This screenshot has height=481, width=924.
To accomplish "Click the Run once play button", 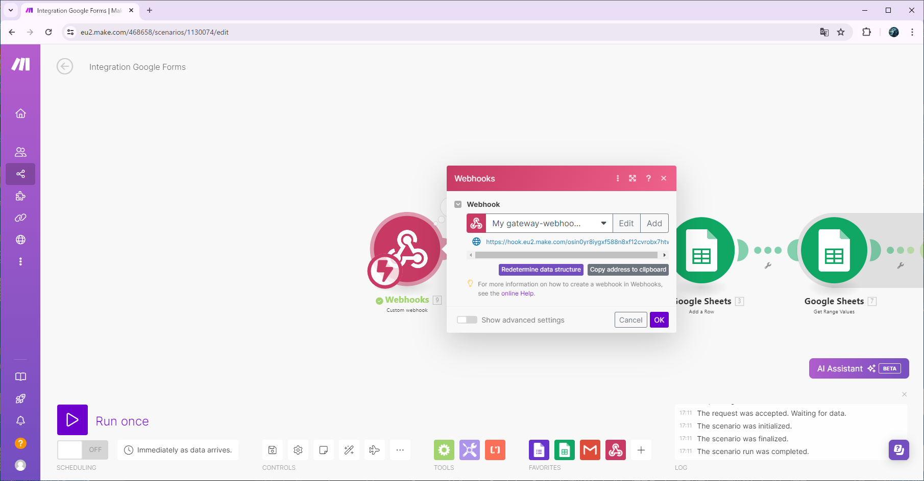I will pos(72,420).
